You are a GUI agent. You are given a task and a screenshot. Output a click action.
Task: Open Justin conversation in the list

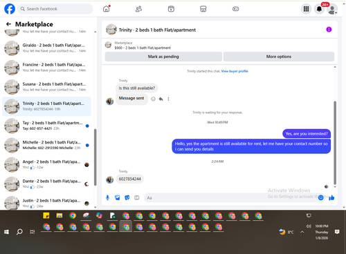[46, 203]
